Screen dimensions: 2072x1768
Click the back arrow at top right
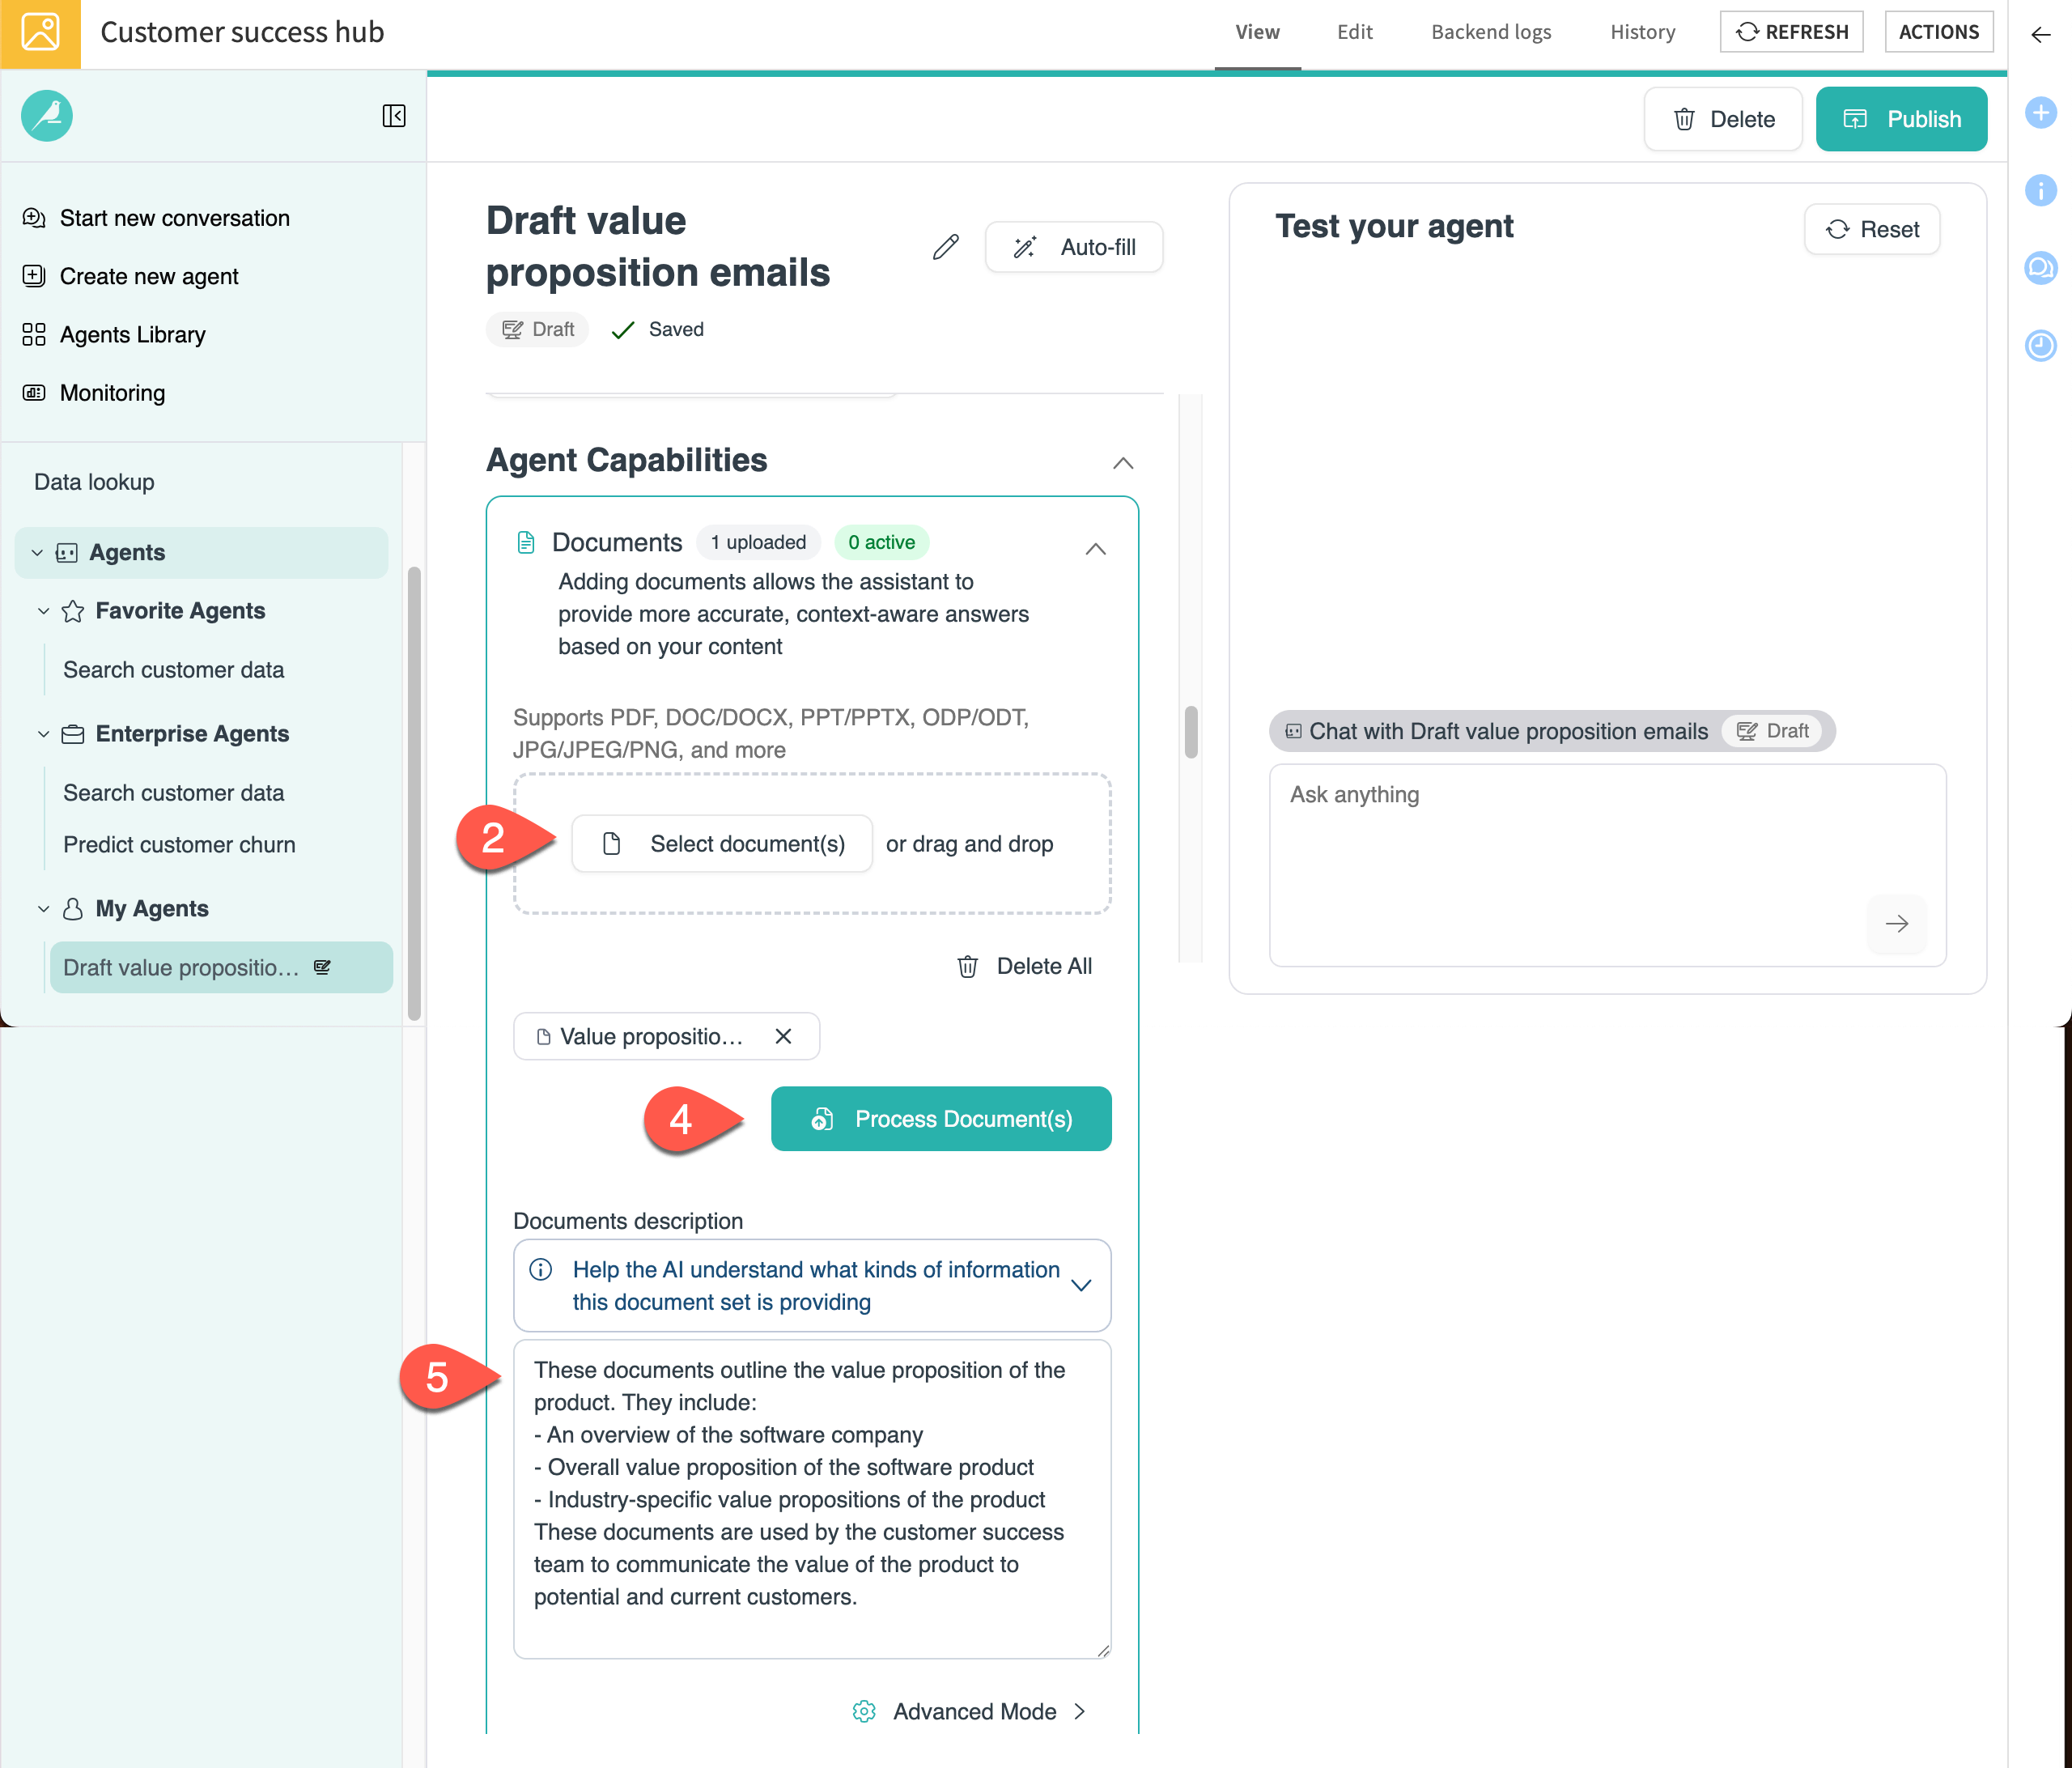pyautogui.click(x=2040, y=34)
